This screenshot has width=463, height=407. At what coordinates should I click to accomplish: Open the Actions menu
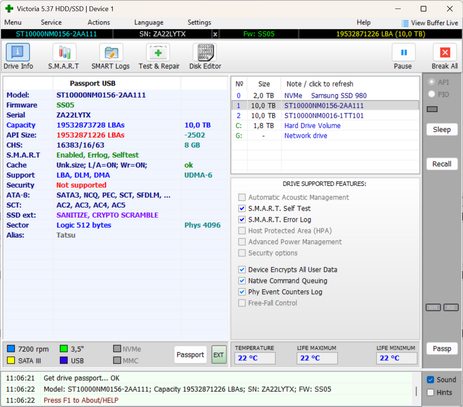[x=99, y=23]
